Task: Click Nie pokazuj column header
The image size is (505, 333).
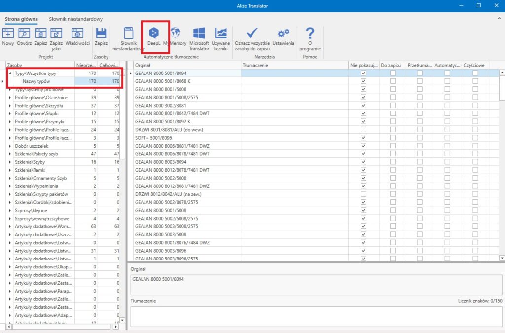Action: coord(363,65)
